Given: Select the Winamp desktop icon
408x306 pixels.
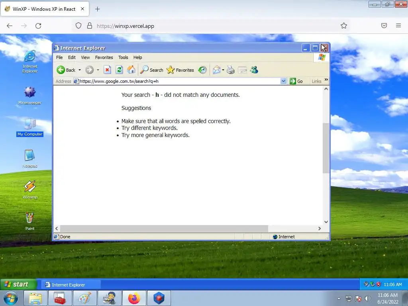Looking at the screenshot, I should (x=30, y=190).
